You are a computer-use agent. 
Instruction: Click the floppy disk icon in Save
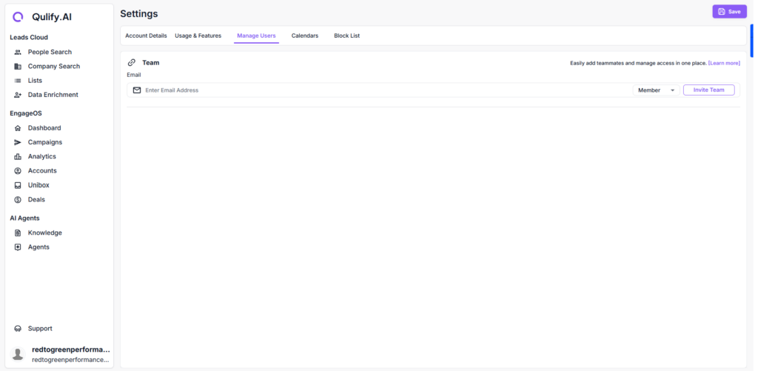click(x=722, y=12)
